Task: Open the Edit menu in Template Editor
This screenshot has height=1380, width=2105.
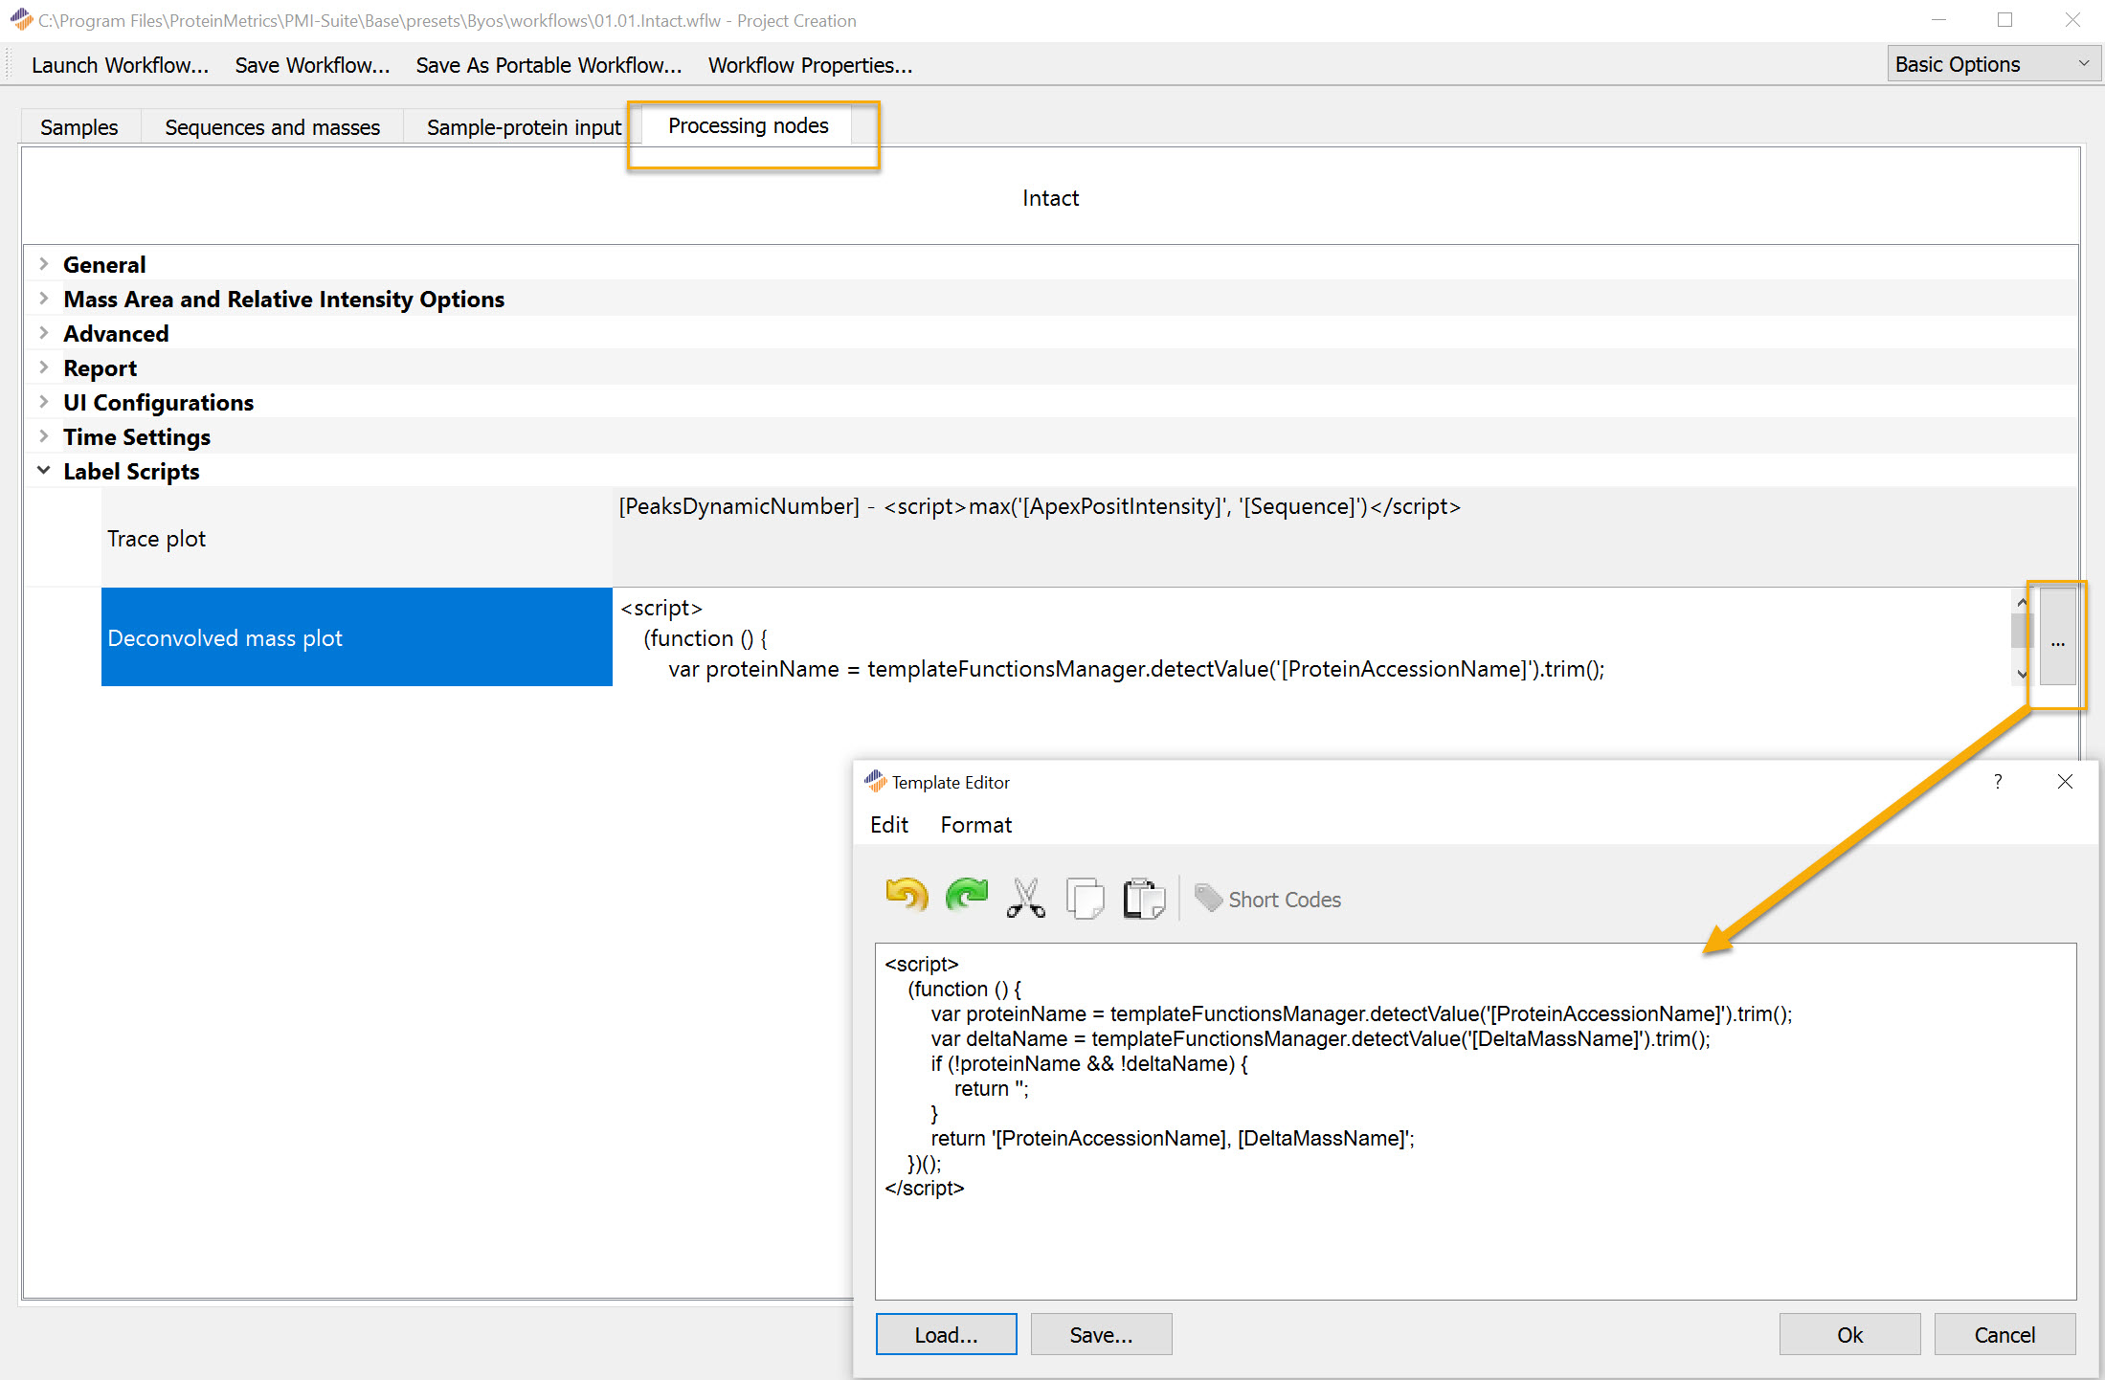Action: 888,825
